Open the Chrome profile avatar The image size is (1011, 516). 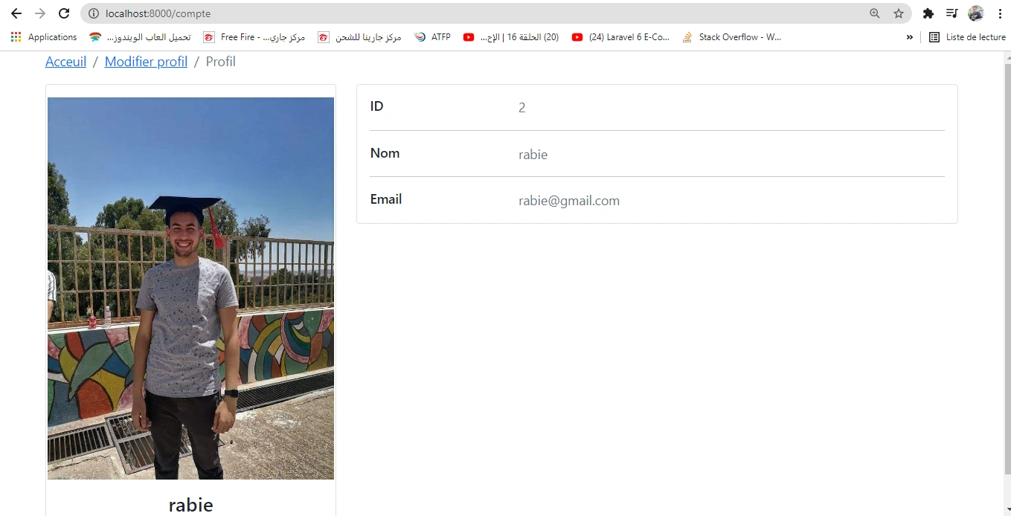pos(976,13)
